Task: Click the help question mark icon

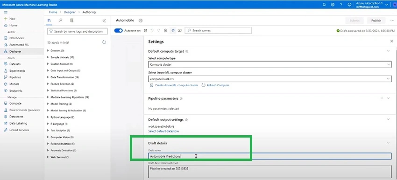Action: point(341,5)
